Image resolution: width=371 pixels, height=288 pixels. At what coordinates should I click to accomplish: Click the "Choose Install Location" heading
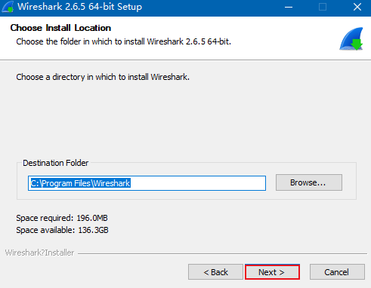[x=60, y=28]
